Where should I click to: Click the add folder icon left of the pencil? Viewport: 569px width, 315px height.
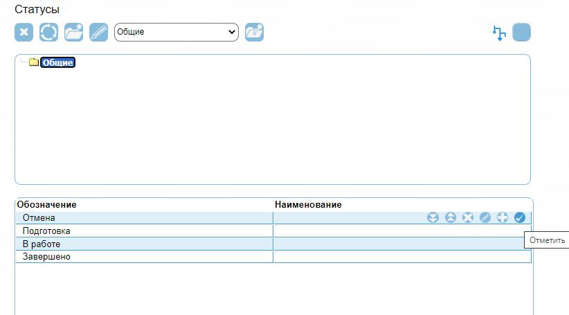pos(73,33)
